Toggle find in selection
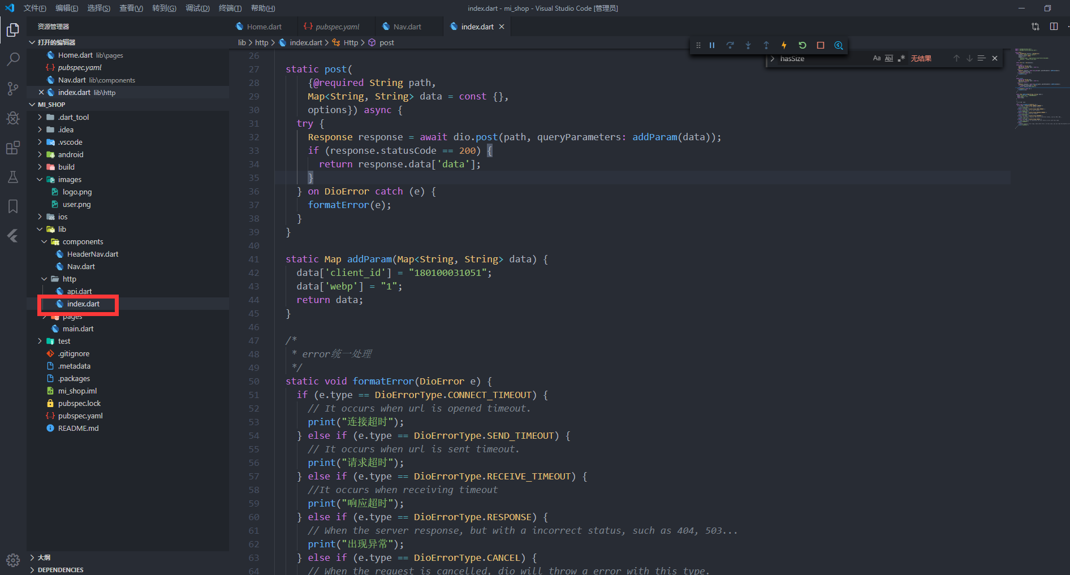This screenshot has width=1070, height=575. tap(982, 58)
